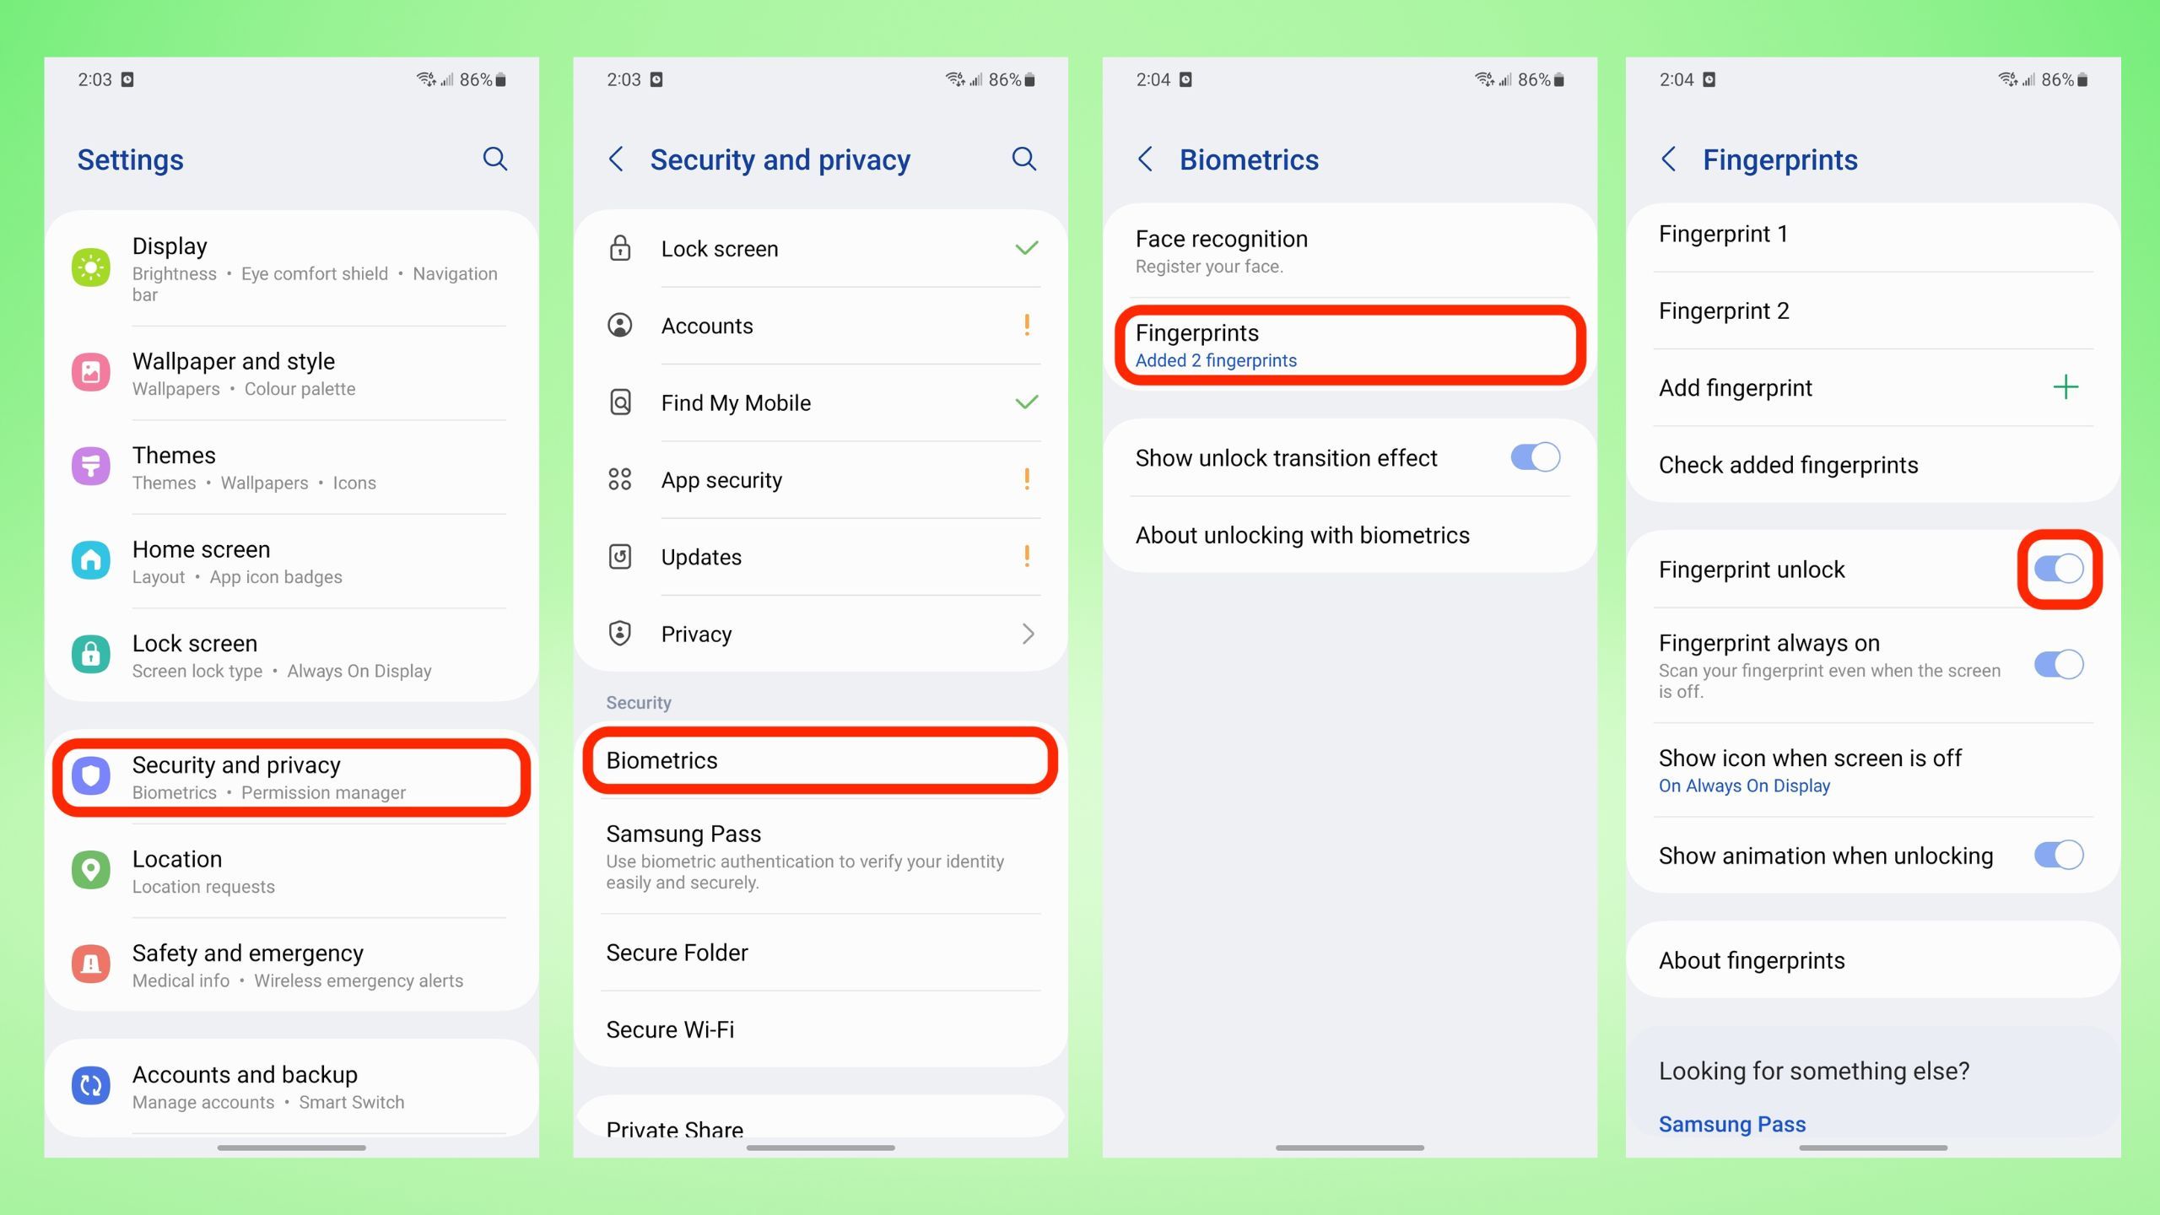Tap Samsung Pass link
Image resolution: width=2160 pixels, height=1215 pixels.
pos(1731,1123)
